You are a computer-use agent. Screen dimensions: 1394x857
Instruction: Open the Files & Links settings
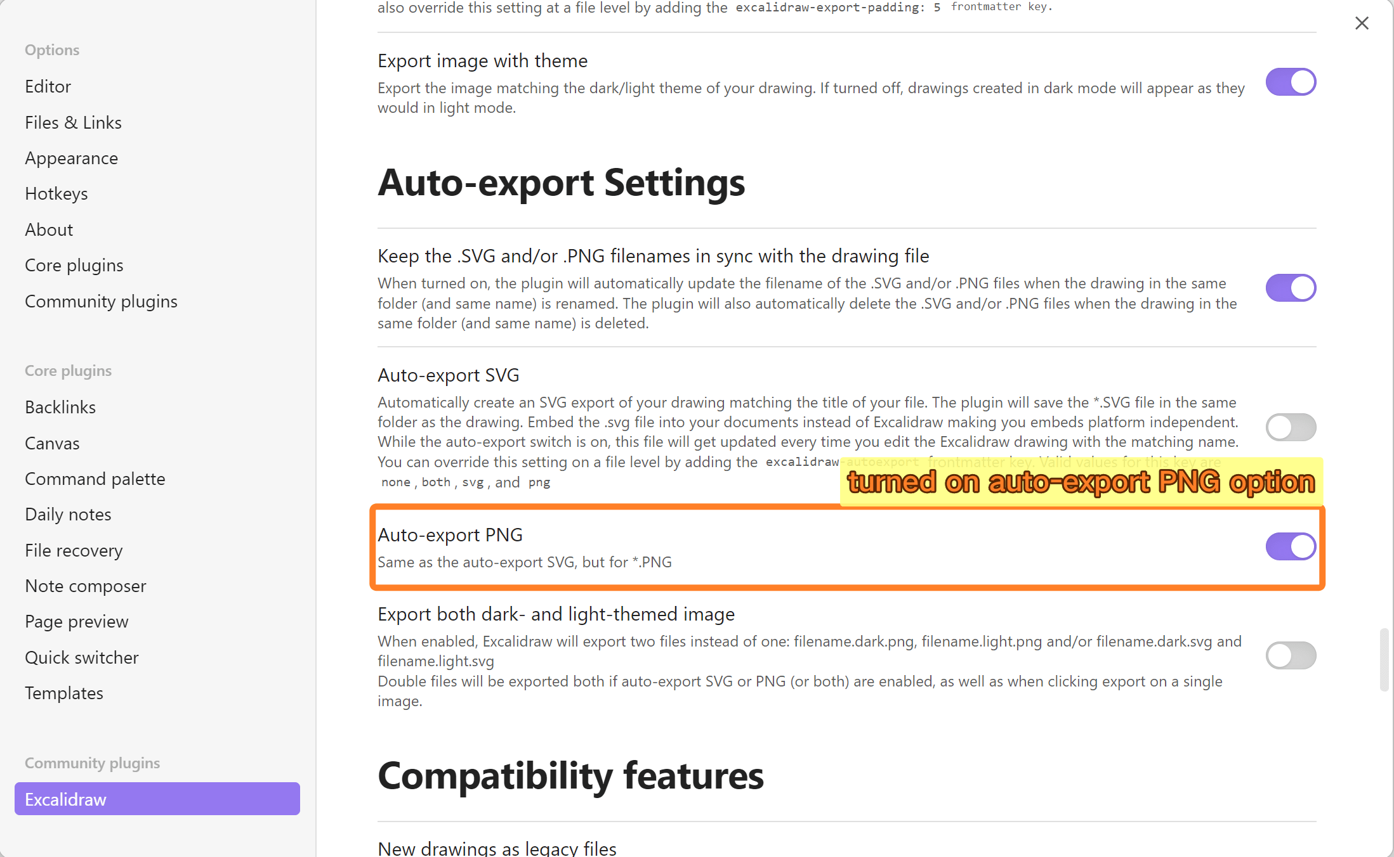pyautogui.click(x=73, y=122)
